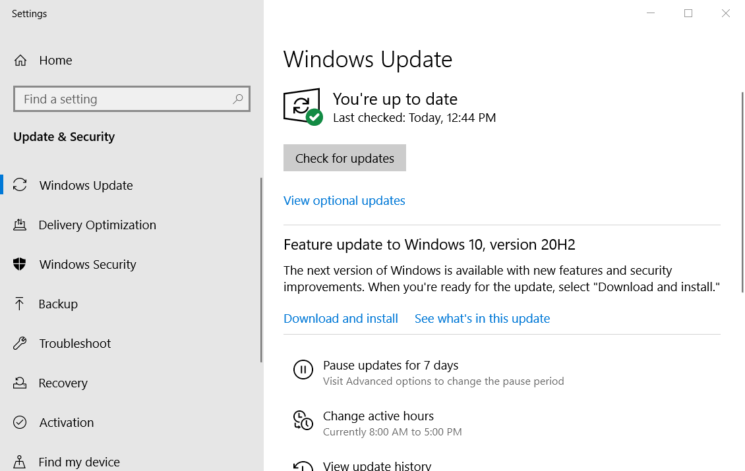Open See what's in this update
745x471 pixels.
[x=482, y=318]
